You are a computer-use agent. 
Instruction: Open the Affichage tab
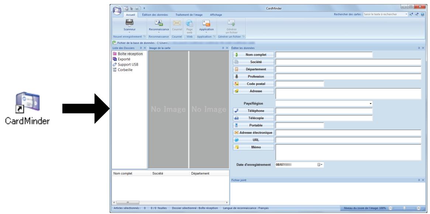(216, 15)
